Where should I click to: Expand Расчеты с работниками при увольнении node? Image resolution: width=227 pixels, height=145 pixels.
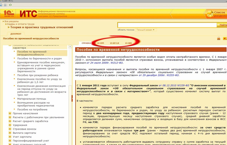click(10, 117)
